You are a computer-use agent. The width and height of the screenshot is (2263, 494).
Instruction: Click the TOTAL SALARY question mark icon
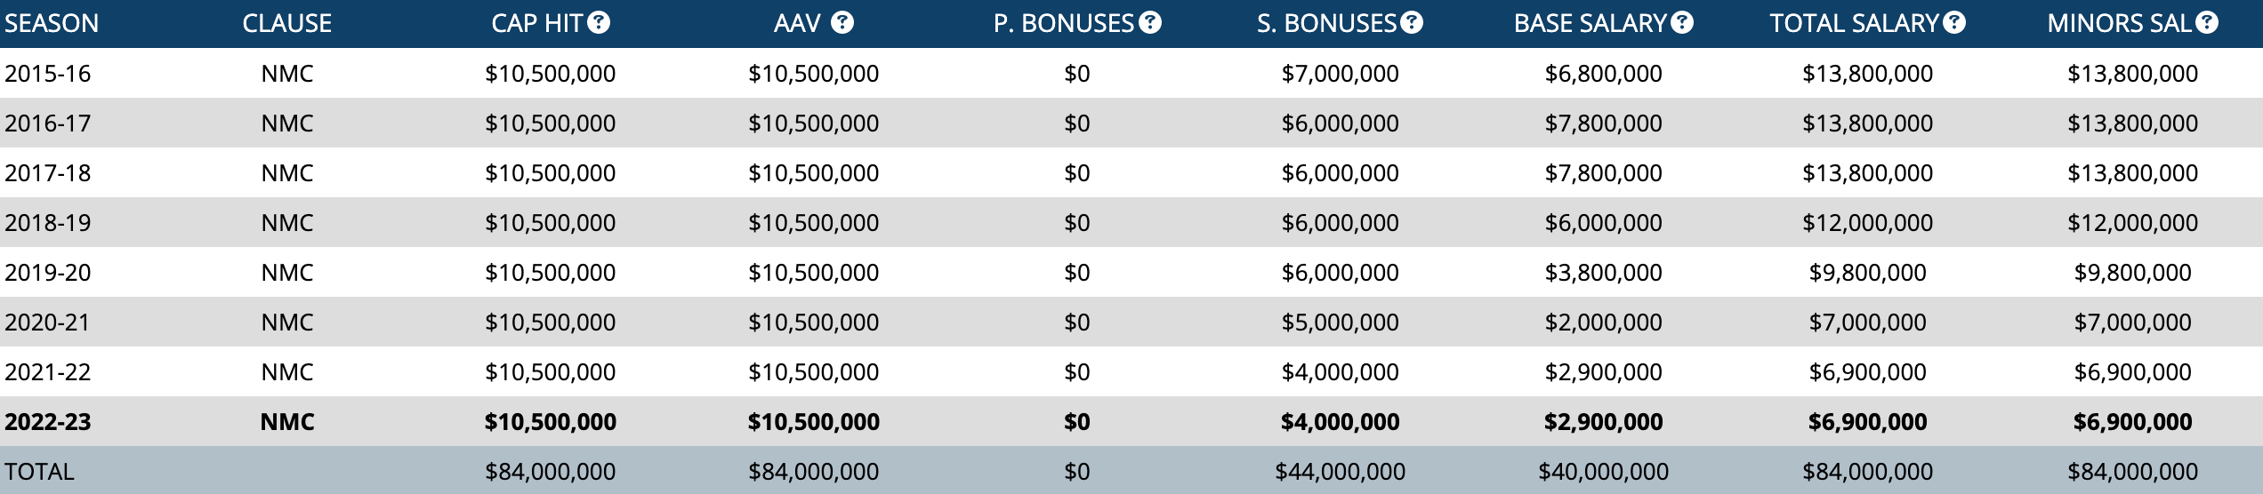pos(1953,23)
